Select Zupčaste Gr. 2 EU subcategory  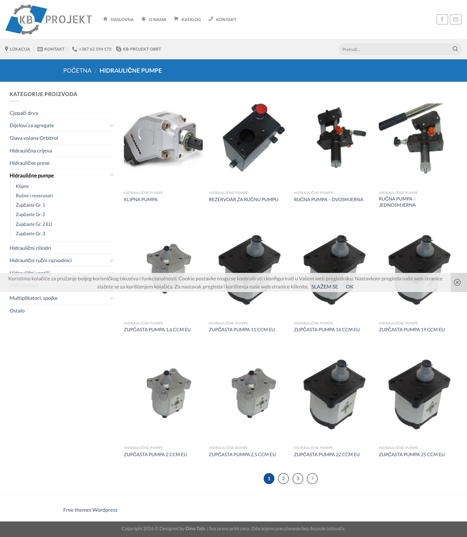(34, 224)
